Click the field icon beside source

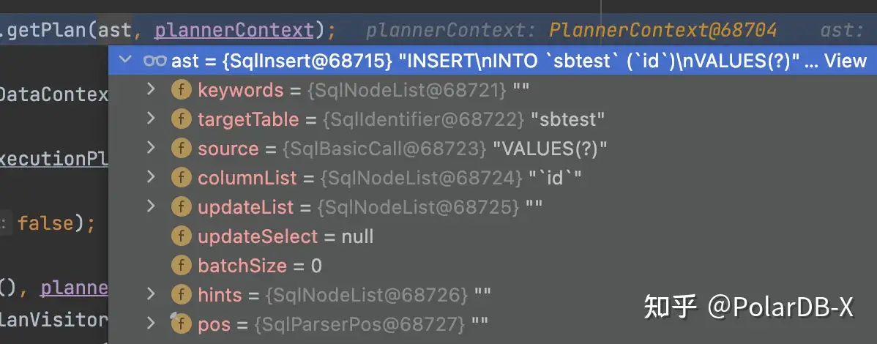click(181, 149)
